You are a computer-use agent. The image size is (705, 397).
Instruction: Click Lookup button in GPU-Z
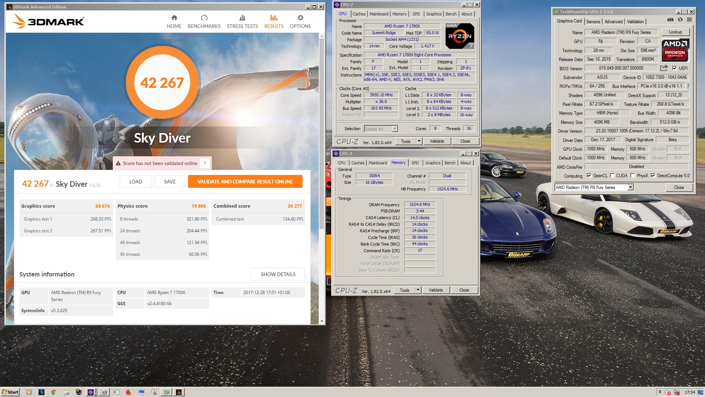tap(675, 32)
